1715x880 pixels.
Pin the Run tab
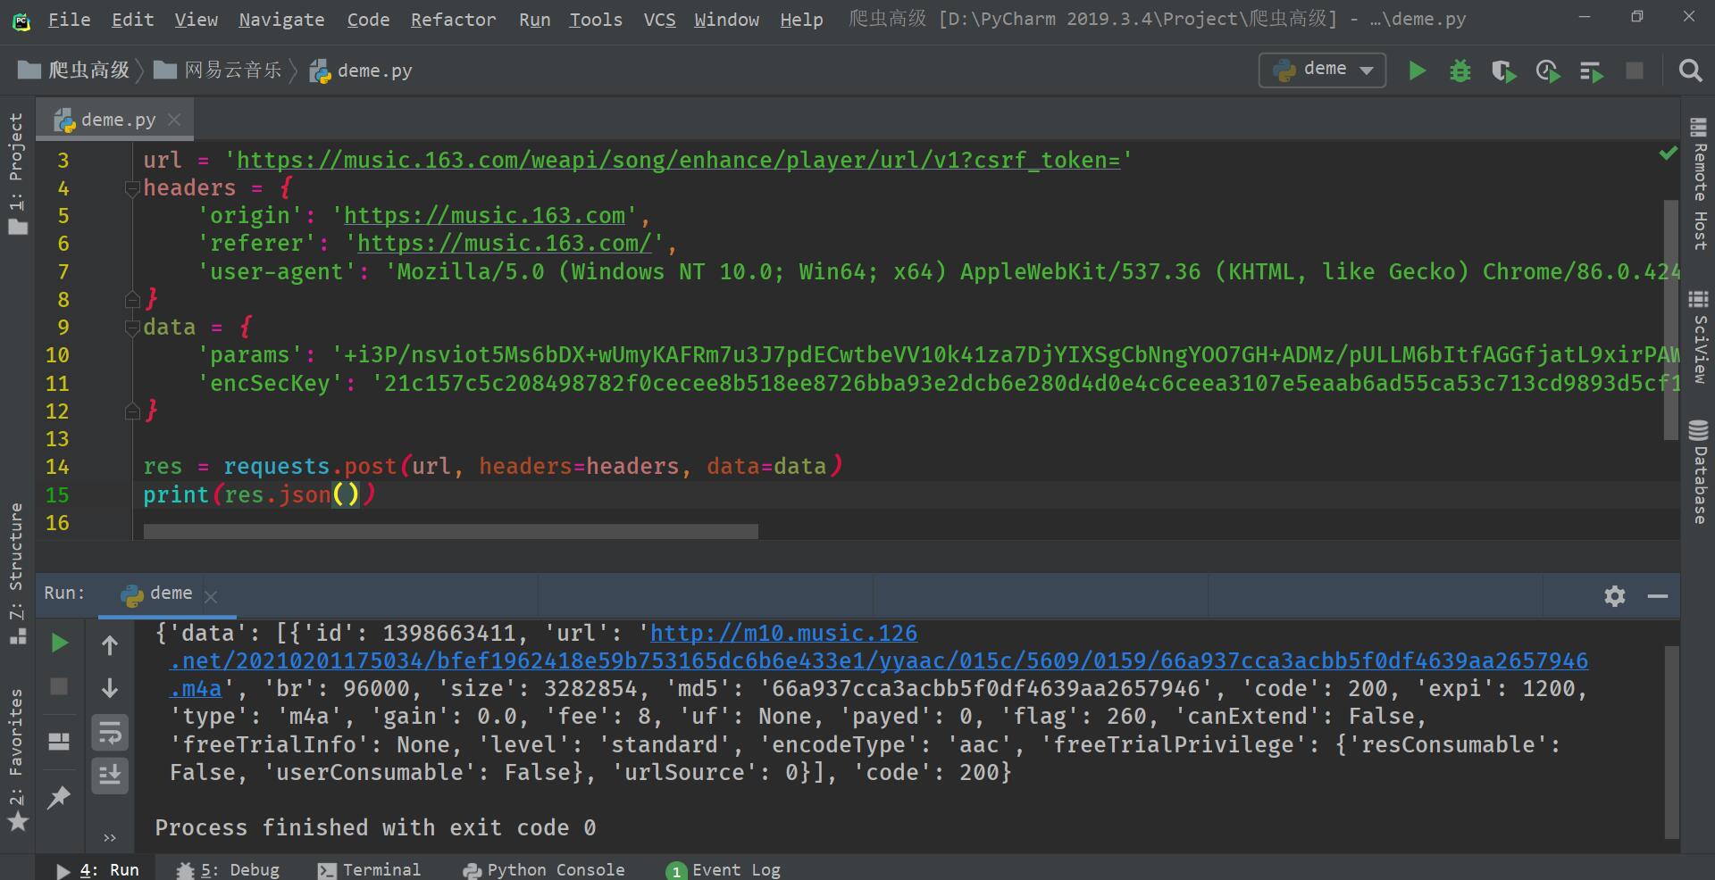tap(59, 797)
